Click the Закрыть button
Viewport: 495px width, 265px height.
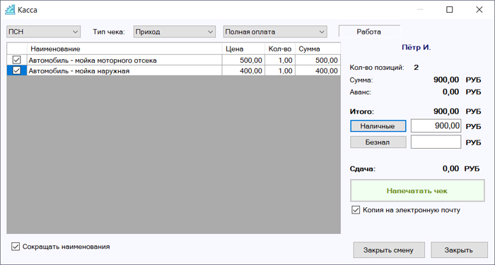tap(459, 250)
